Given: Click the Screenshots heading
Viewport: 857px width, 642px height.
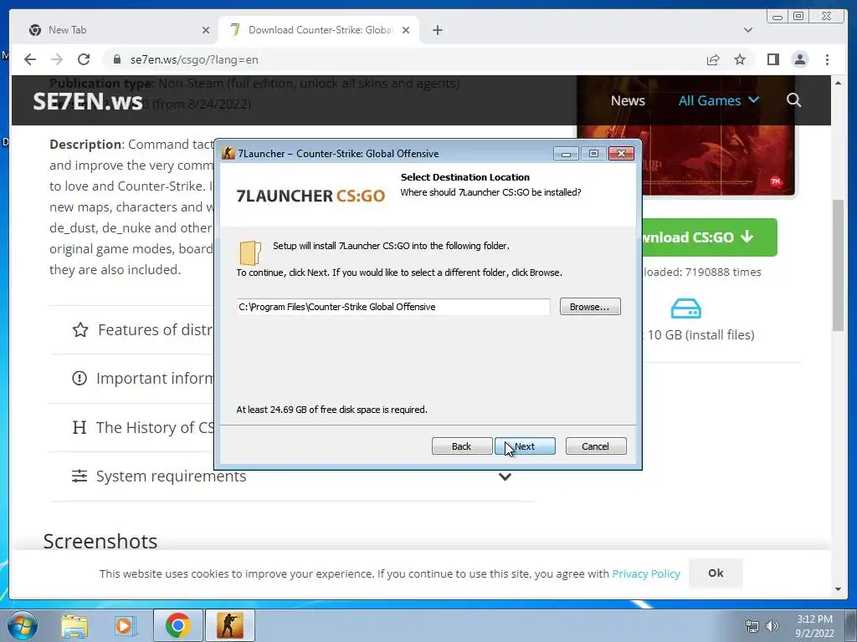Looking at the screenshot, I should point(100,542).
